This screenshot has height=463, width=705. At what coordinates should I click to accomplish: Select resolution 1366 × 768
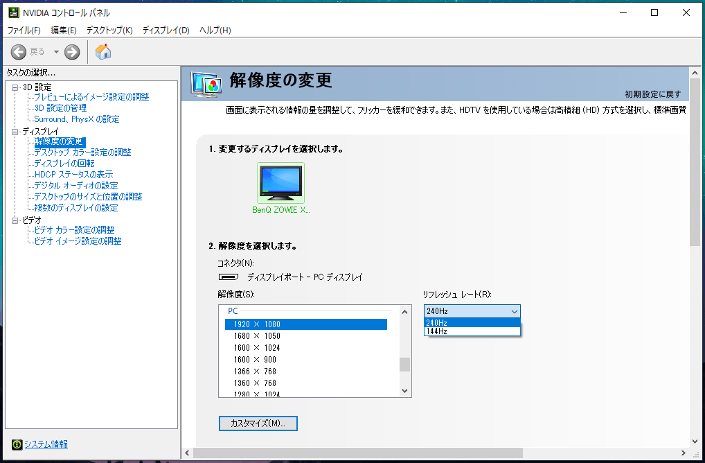coord(305,372)
